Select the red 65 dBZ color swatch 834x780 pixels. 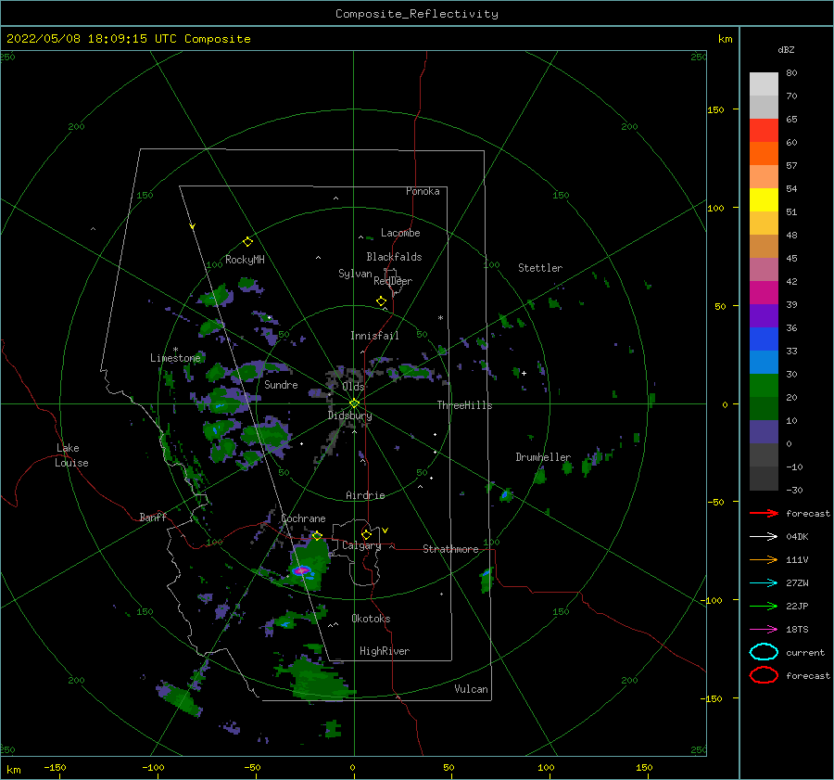pos(764,131)
